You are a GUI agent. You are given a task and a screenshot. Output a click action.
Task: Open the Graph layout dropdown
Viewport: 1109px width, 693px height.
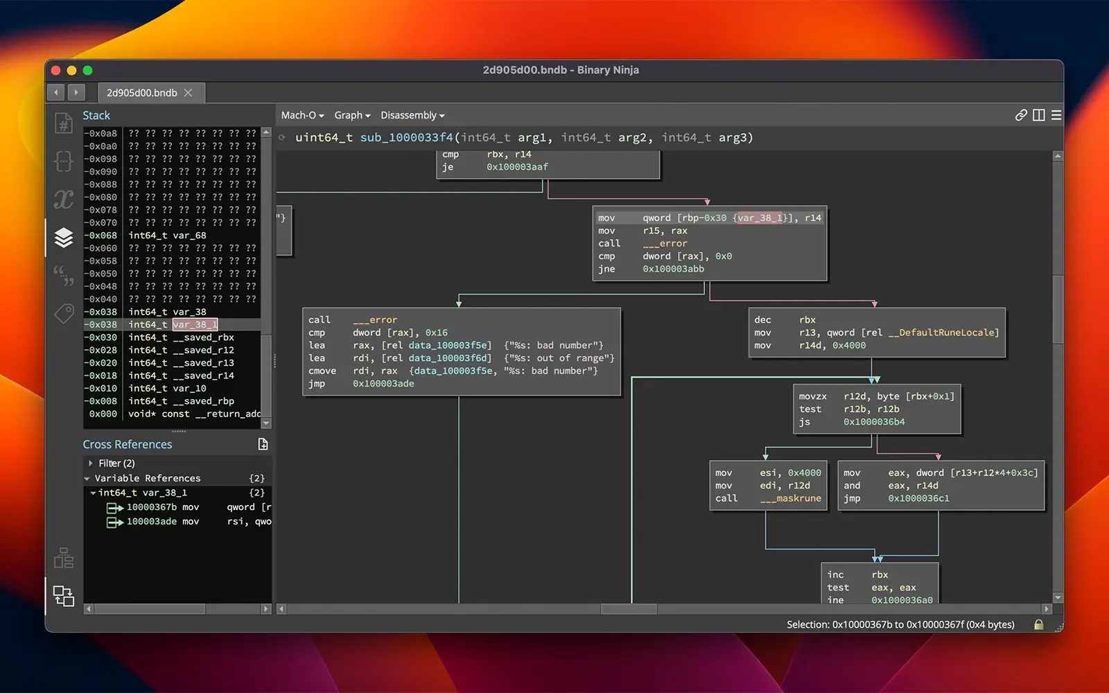coord(351,115)
